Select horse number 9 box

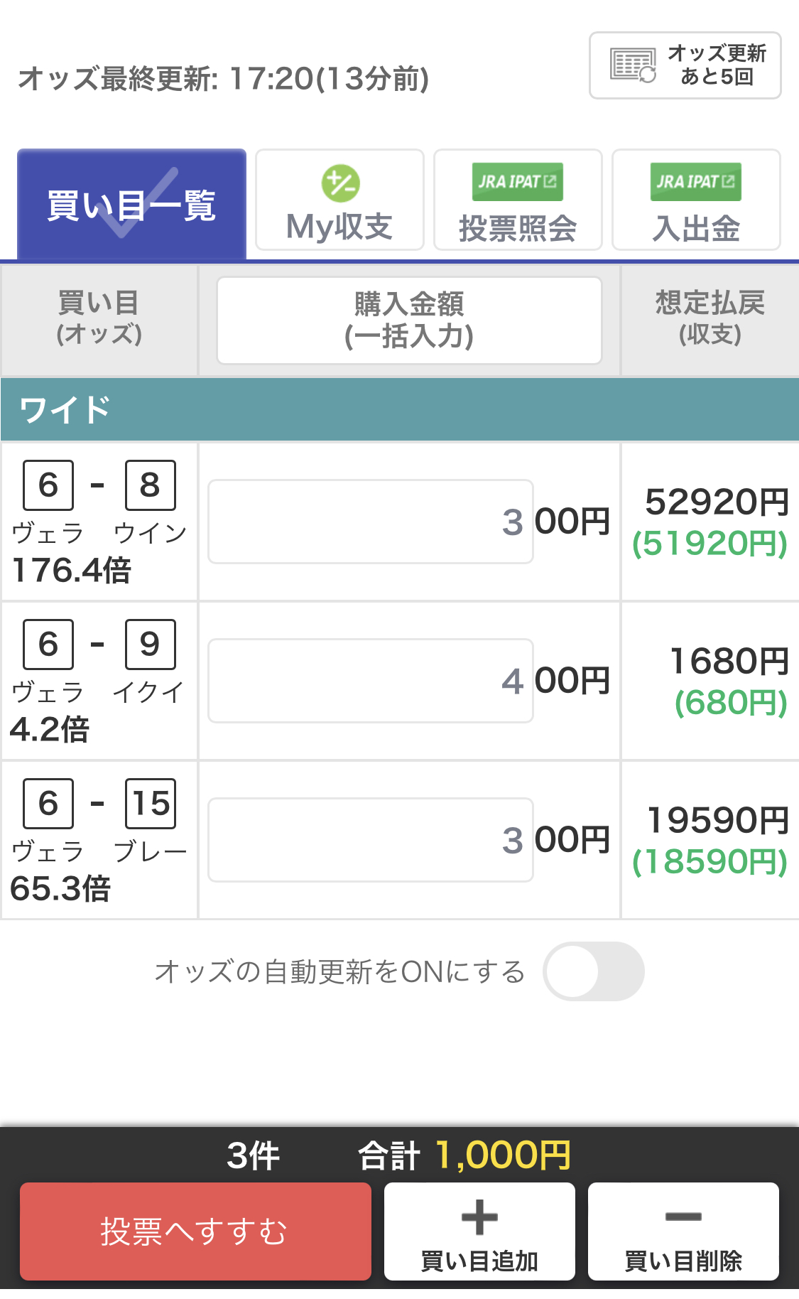[150, 645]
